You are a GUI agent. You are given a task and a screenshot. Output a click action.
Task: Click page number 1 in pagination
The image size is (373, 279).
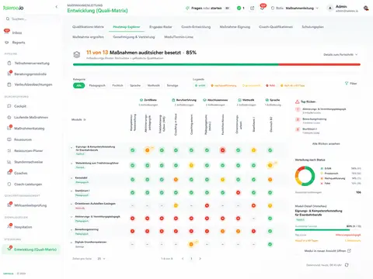click(x=191, y=259)
